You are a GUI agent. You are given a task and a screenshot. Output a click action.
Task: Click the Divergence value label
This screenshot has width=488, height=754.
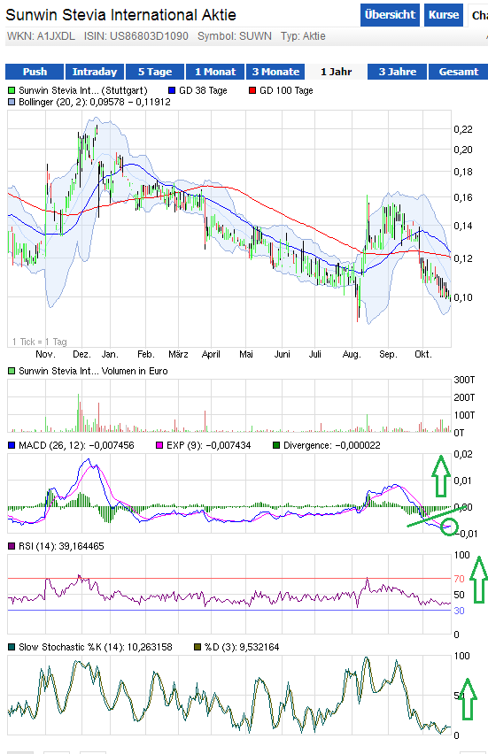332,445
